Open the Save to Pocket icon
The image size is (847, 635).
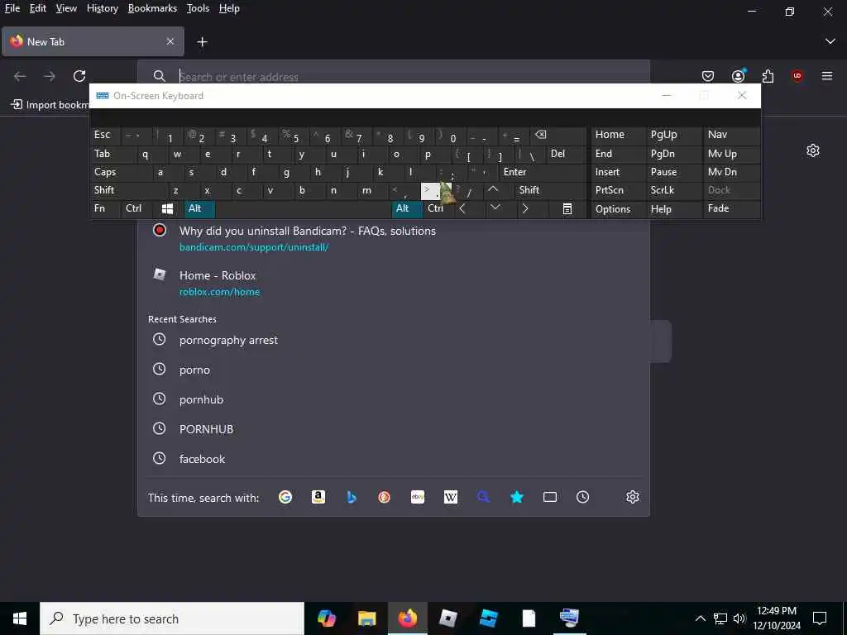pos(708,76)
